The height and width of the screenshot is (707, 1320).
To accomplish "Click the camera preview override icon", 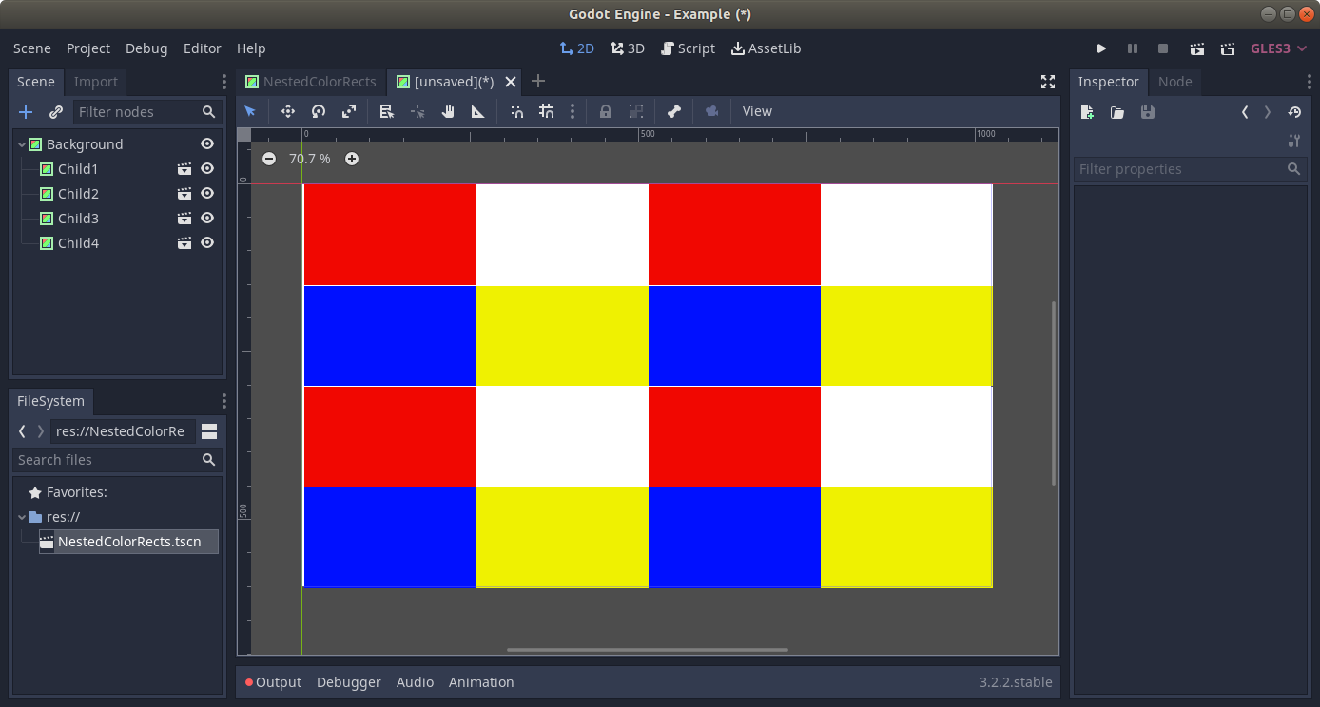I will pos(711,111).
